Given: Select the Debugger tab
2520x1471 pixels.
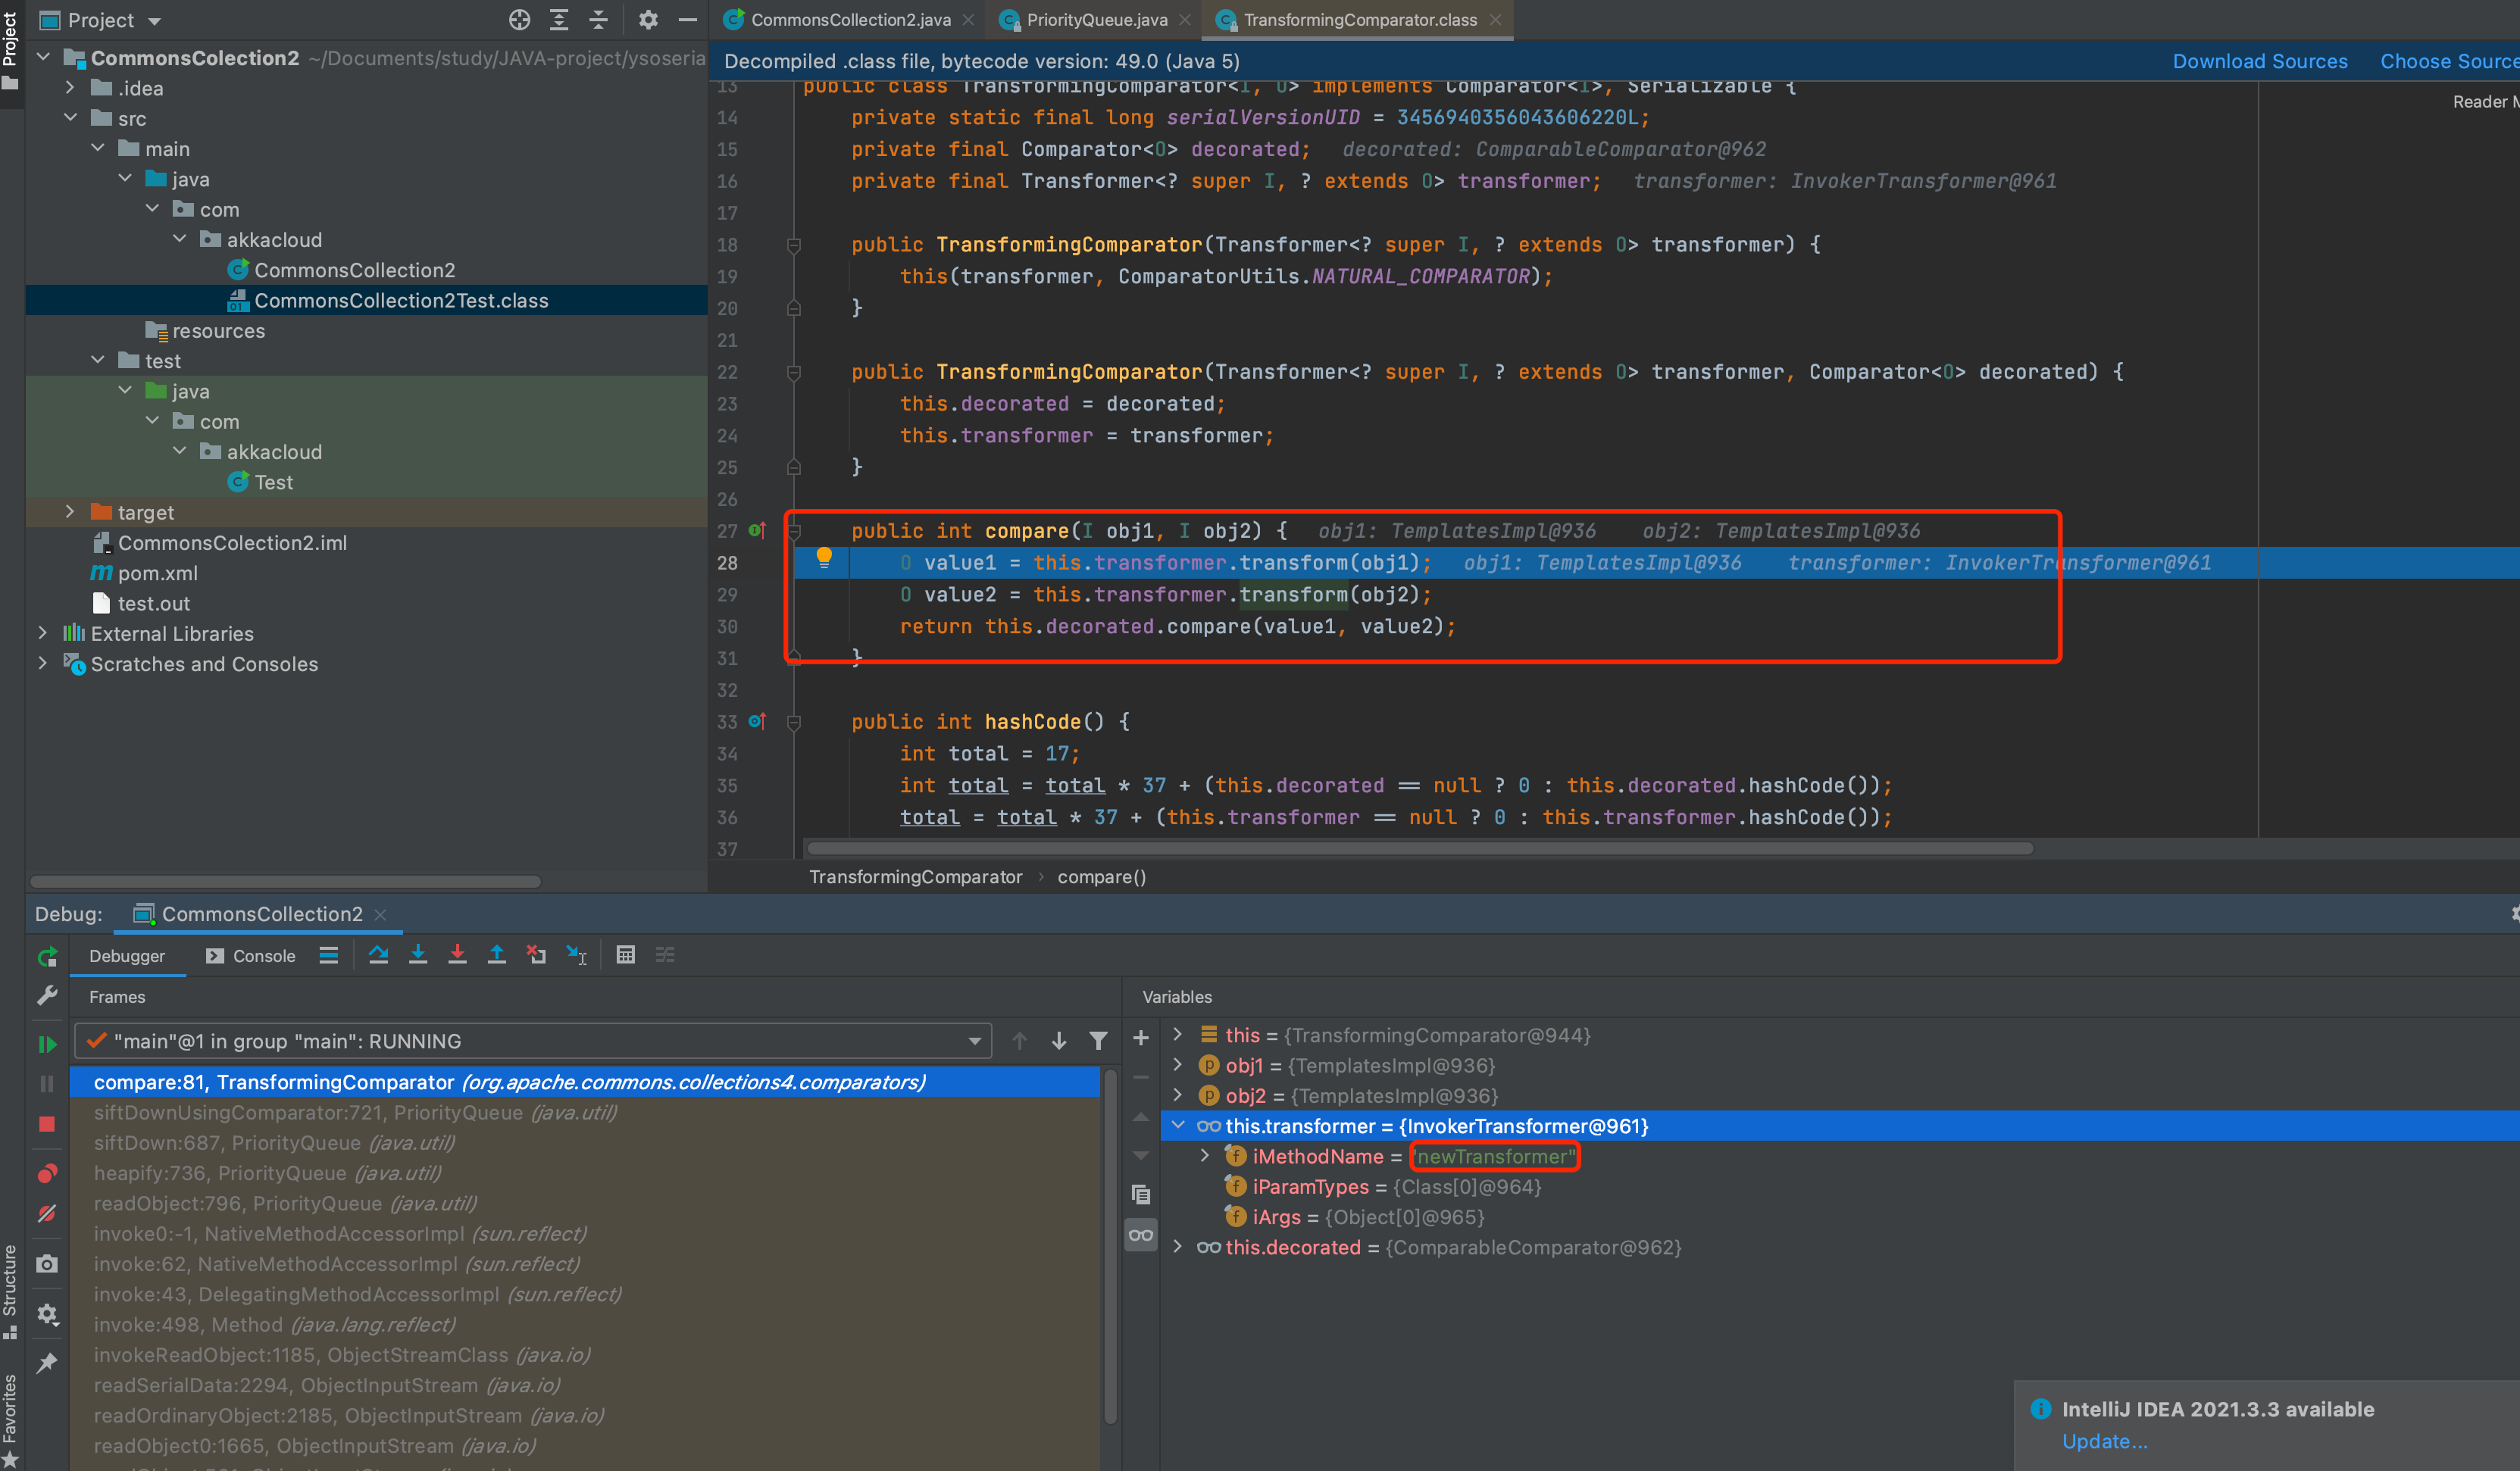Looking at the screenshot, I should coord(127,956).
